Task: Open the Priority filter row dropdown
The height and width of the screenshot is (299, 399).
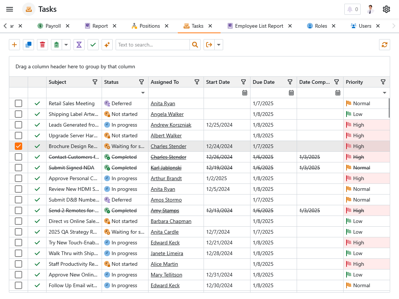Action: click(x=385, y=93)
